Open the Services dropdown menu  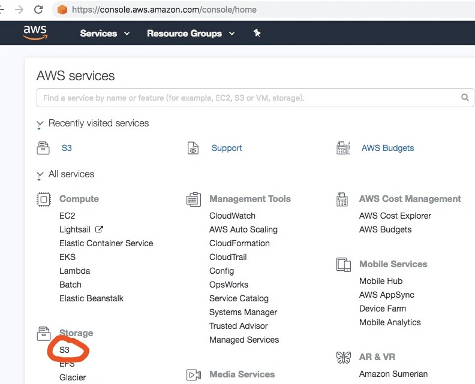104,34
